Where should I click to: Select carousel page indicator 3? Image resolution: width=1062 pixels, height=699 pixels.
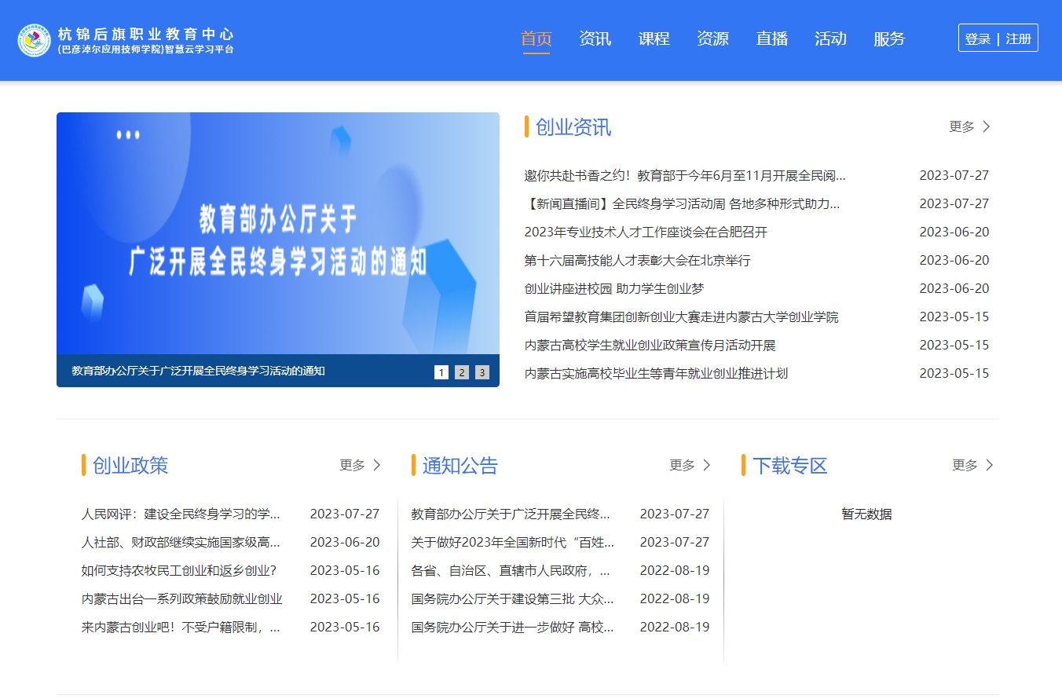482,371
